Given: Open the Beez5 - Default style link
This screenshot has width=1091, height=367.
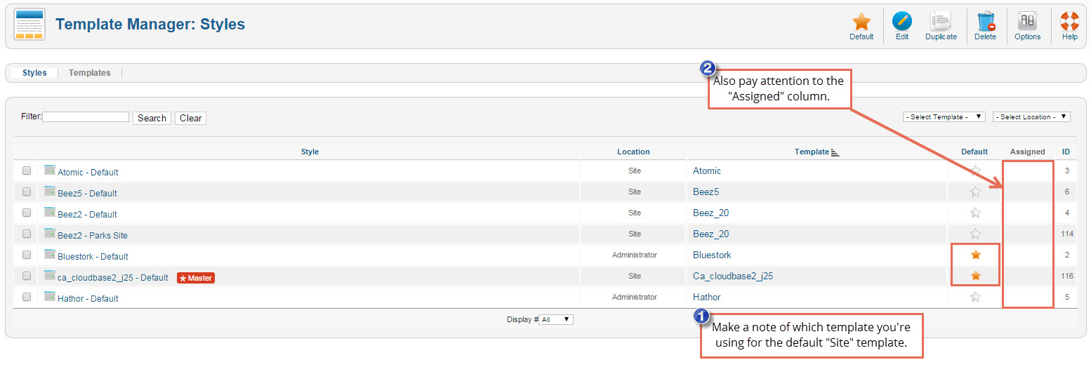Looking at the screenshot, I should 87,193.
